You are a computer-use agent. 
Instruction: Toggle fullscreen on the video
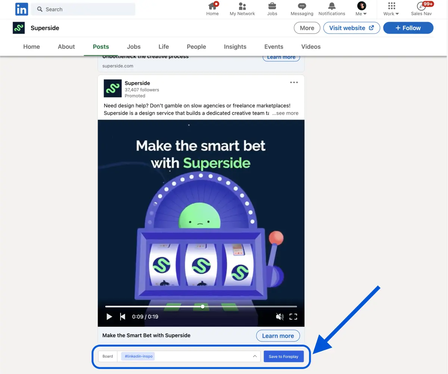(294, 317)
